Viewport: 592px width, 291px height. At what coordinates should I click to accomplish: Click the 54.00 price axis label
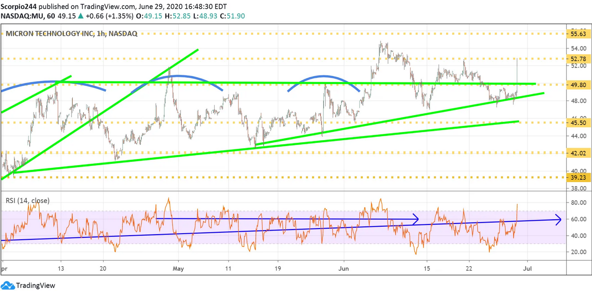(x=578, y=48)
